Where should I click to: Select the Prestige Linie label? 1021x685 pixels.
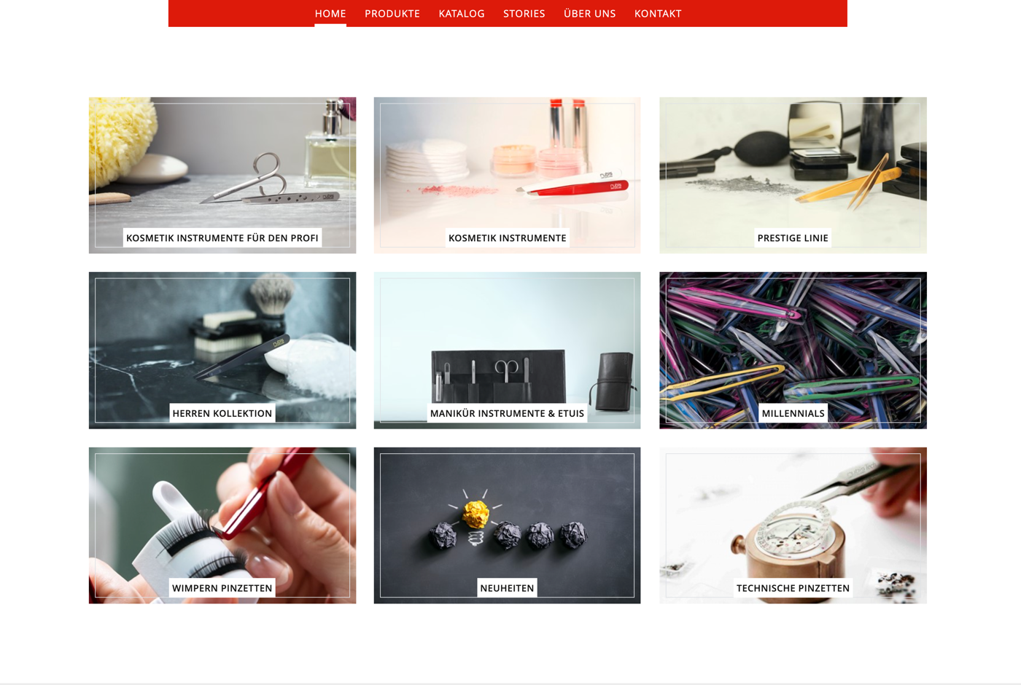793,238
